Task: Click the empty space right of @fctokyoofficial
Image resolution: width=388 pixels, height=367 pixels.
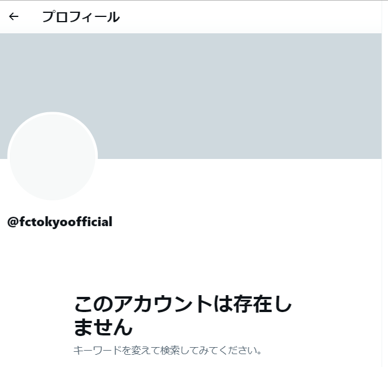Action: point(246,221)
